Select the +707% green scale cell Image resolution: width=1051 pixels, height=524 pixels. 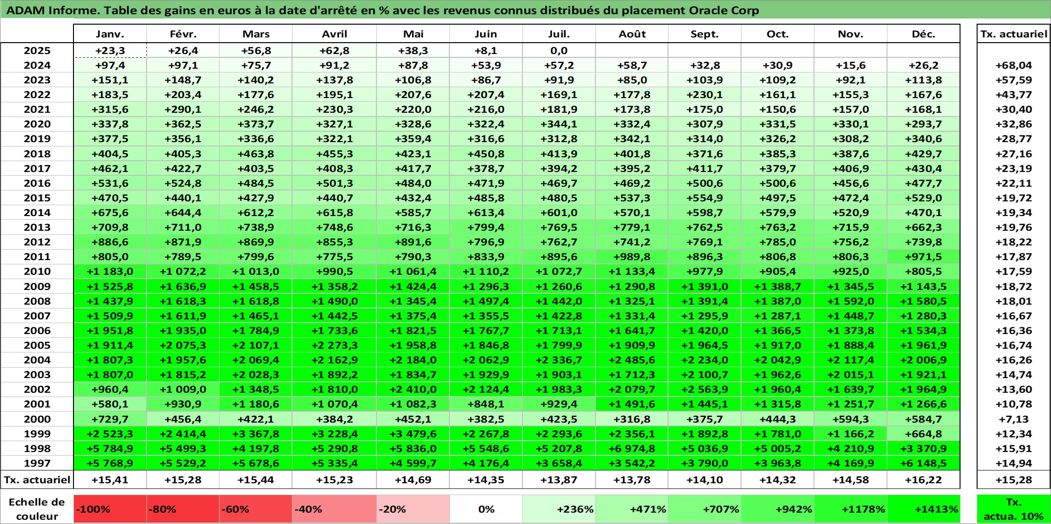click(x=704, y=509)
